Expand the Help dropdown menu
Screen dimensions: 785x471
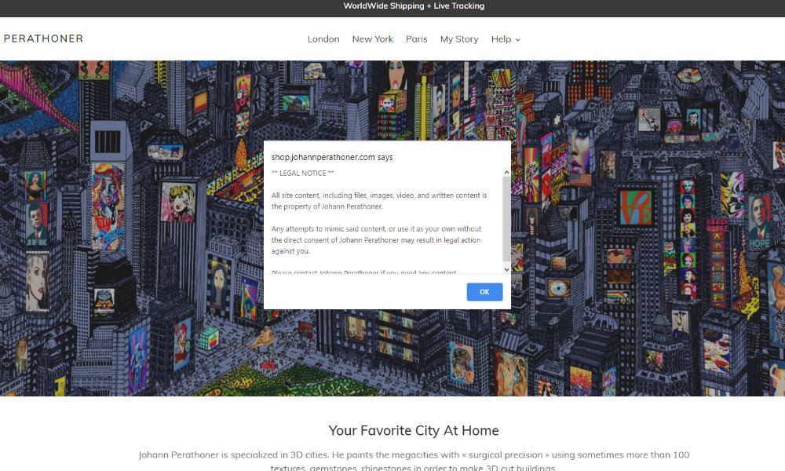(505, 39)
